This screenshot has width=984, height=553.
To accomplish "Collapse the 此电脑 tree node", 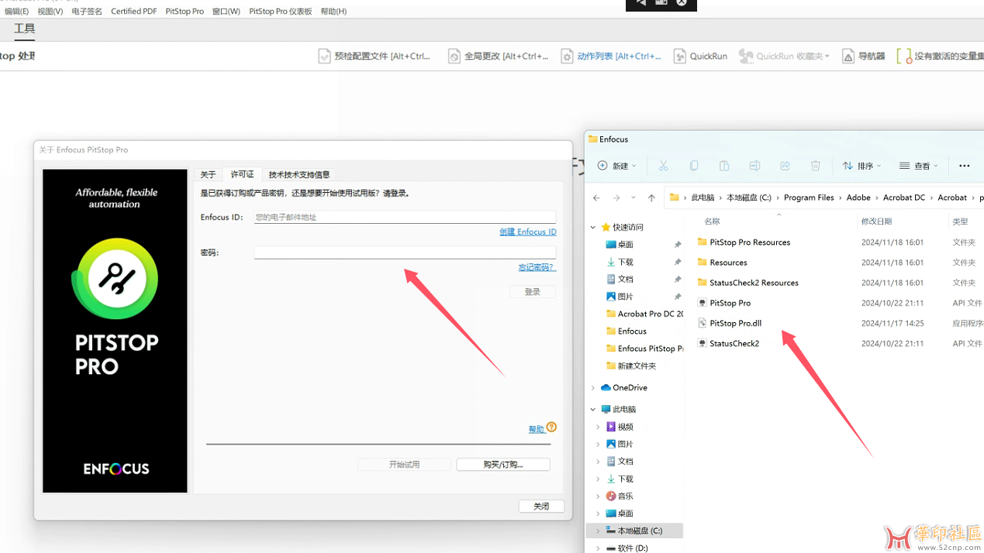I will [593, 409].
